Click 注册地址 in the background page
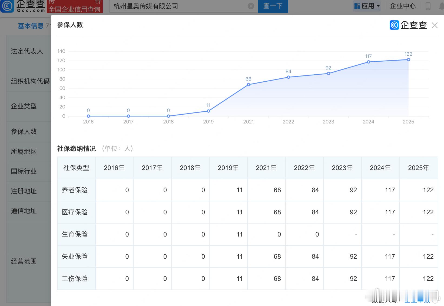The width and height of the screenshot is (444, 306). click(x=24, y=191)
